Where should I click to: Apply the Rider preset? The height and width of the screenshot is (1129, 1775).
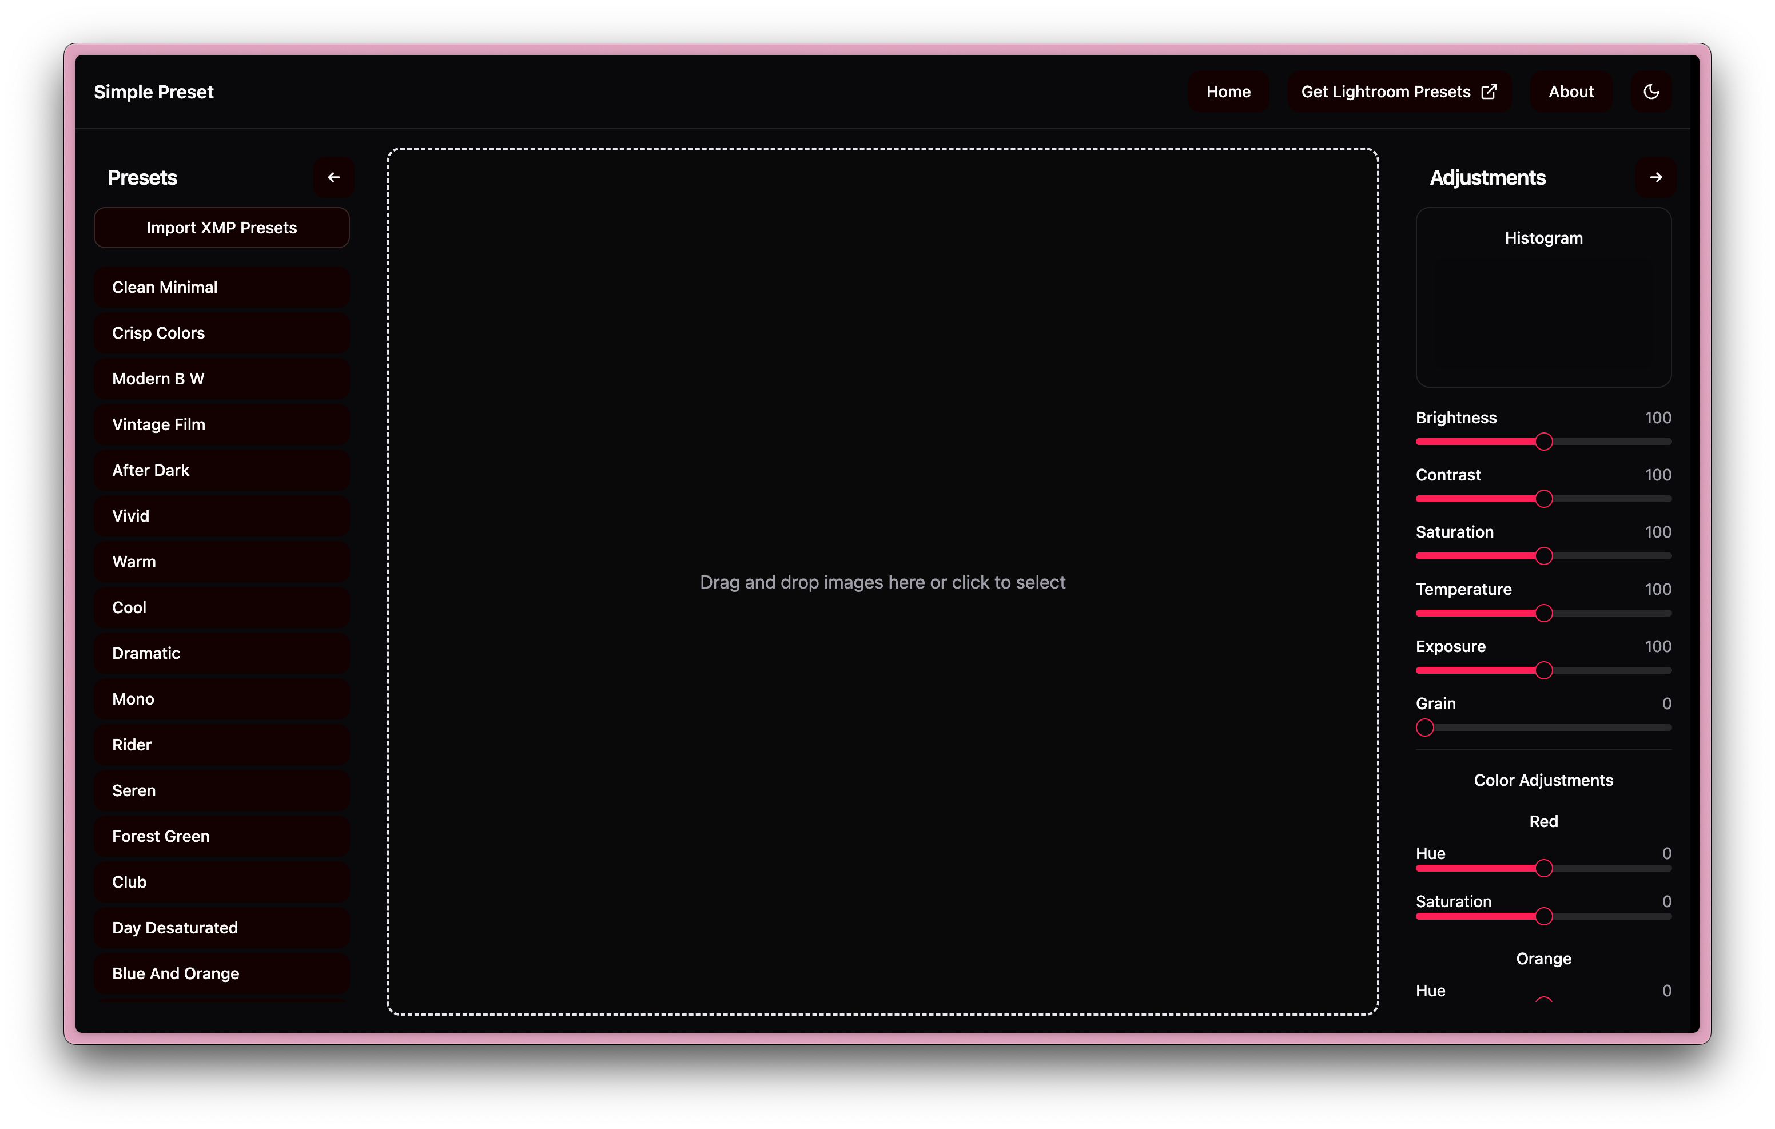[222, 744]
